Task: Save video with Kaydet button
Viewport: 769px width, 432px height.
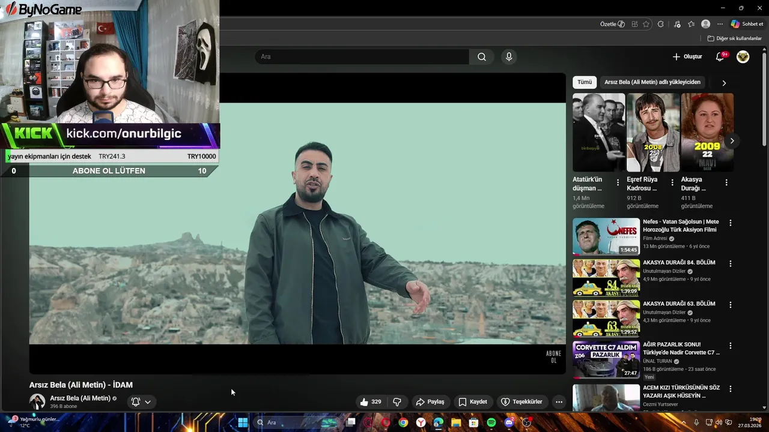Action: (473, 402)
